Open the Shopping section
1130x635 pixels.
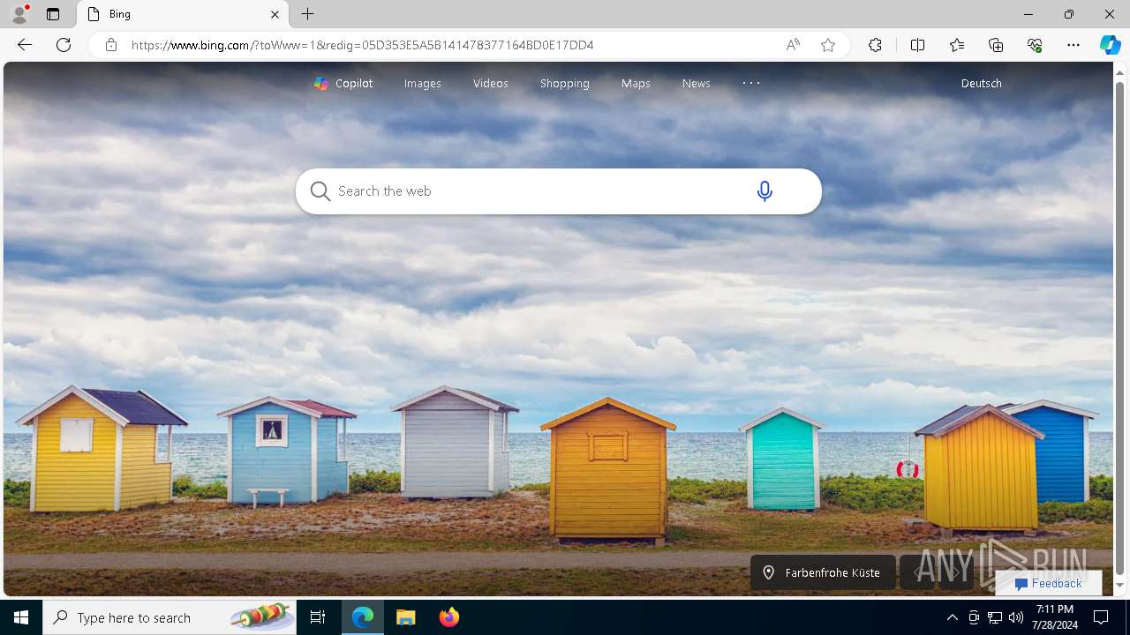click(565, 83)
